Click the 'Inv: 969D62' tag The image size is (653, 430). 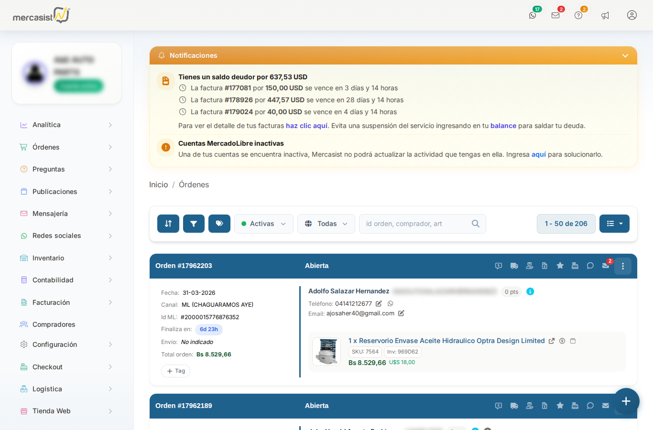[x=403, y=352]
